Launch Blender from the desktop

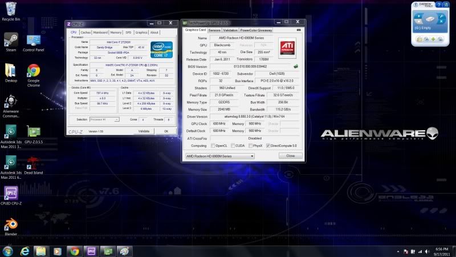click(x=11, y=225)
